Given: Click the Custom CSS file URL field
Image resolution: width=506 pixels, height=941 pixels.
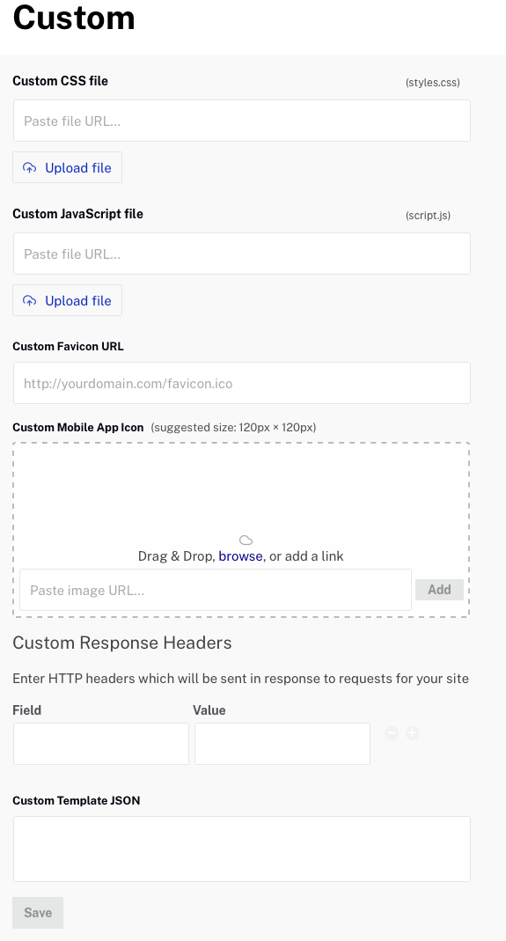Looking at the screenshot, I should click(x=242, y=121).
